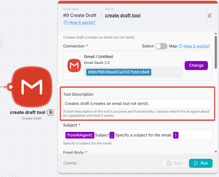Image resolution: width=219 pixels, height=177 pixels.
Task: Click the panel scrollbar down arrow
Action: (216, 152)
